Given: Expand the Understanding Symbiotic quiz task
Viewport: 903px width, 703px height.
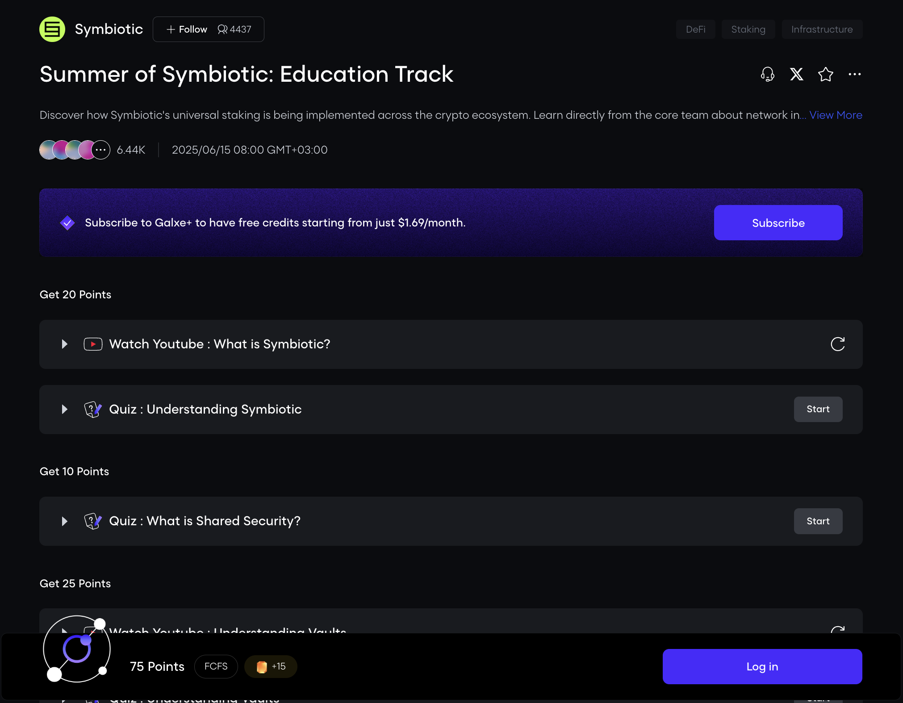Looking at the screenshot, I should click(65, 410).
